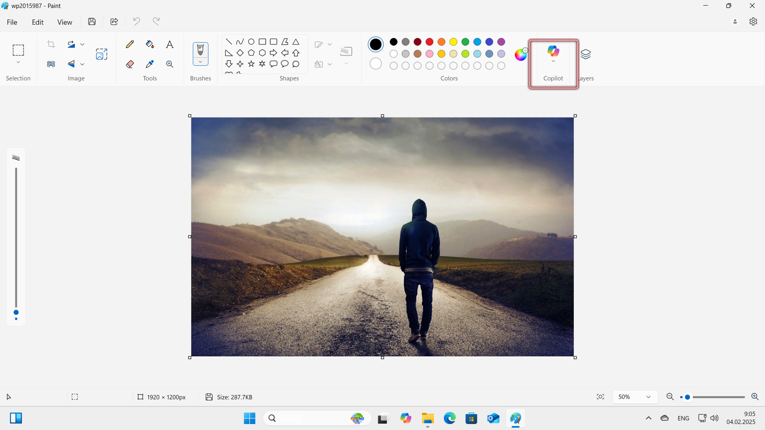765x430 pixels.
Task: Expand the Brushes dropdown
Action: [x=200, y=63]
